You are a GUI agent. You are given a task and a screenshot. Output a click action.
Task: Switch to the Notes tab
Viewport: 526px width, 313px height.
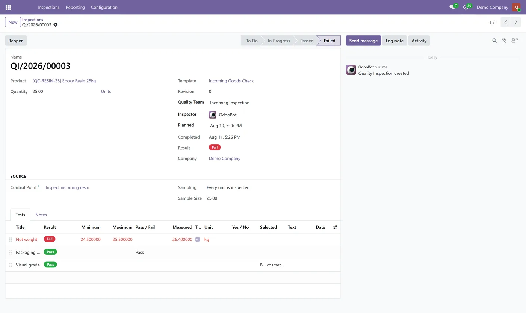coord(41,215)
